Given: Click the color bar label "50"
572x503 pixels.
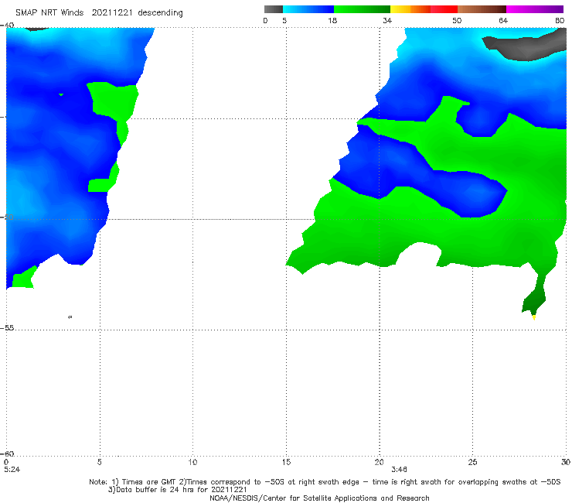Looking at the screenshot, I should (x=457, y=20).
